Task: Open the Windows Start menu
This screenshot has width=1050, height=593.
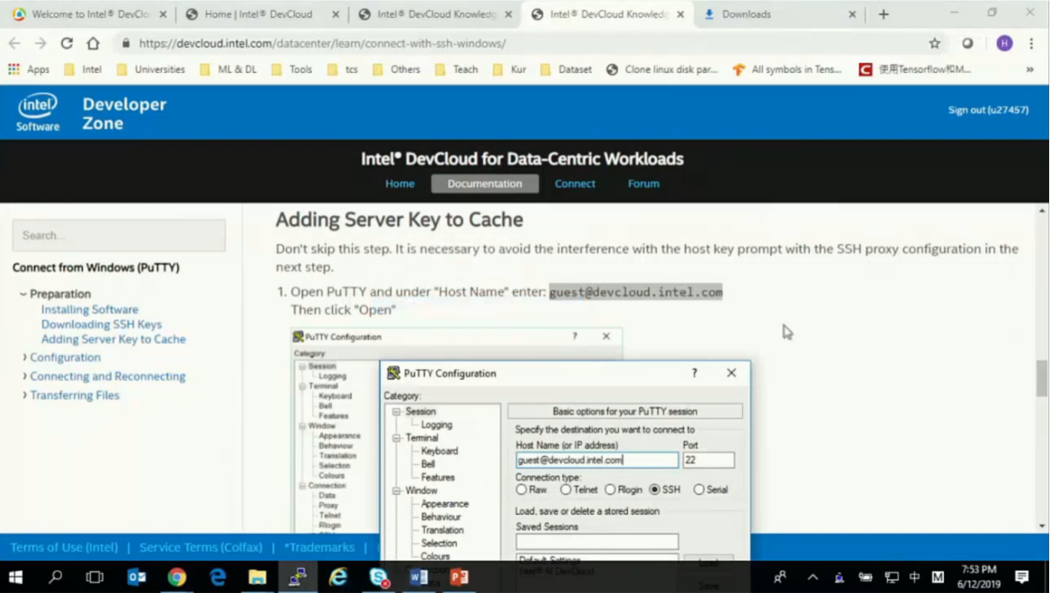Action: pos(14,577)
